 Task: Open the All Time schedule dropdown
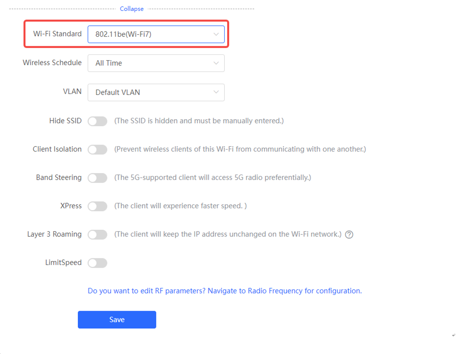(x=156, y=63)
